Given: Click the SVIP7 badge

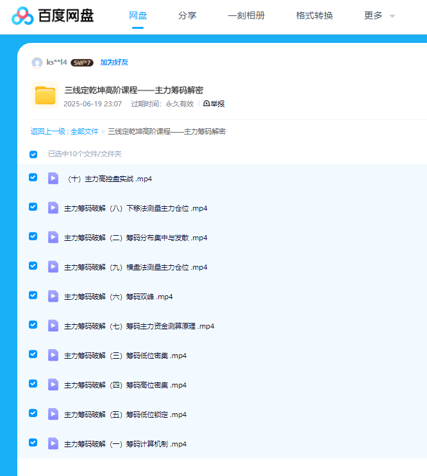Looking at the screenshot, I should pyautogui.click(x=82, y=63).
